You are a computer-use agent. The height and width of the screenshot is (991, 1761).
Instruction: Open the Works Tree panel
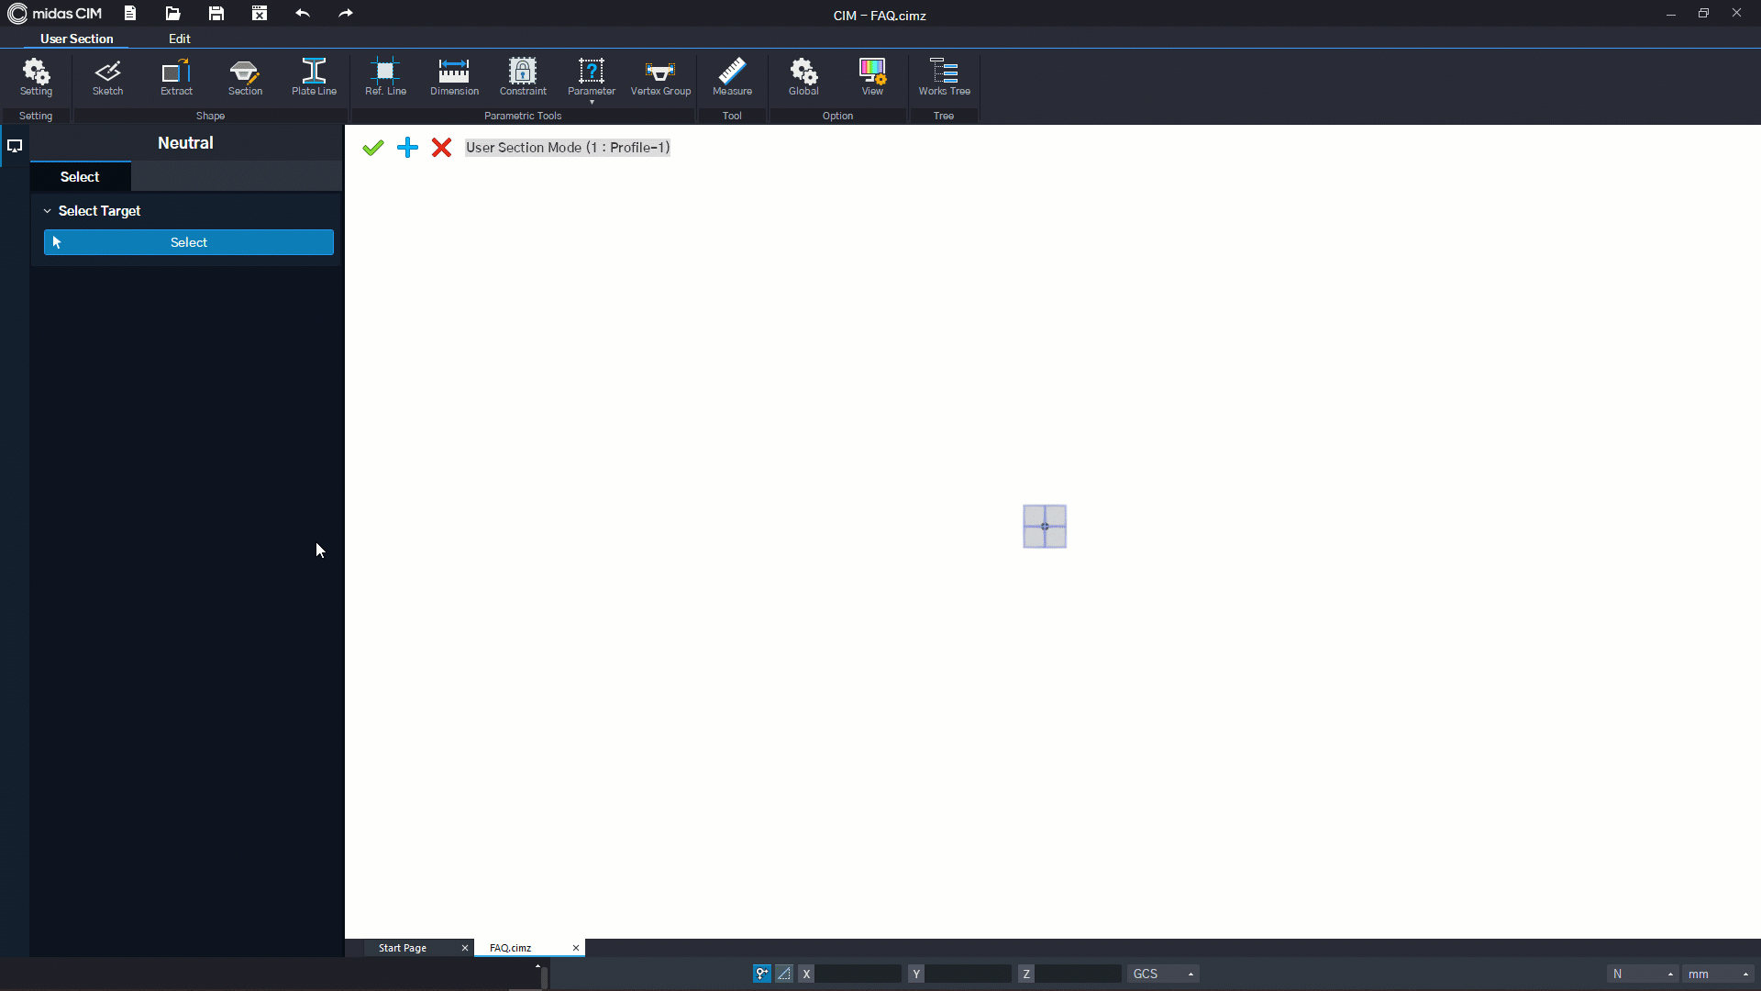[x=944, y=77]
